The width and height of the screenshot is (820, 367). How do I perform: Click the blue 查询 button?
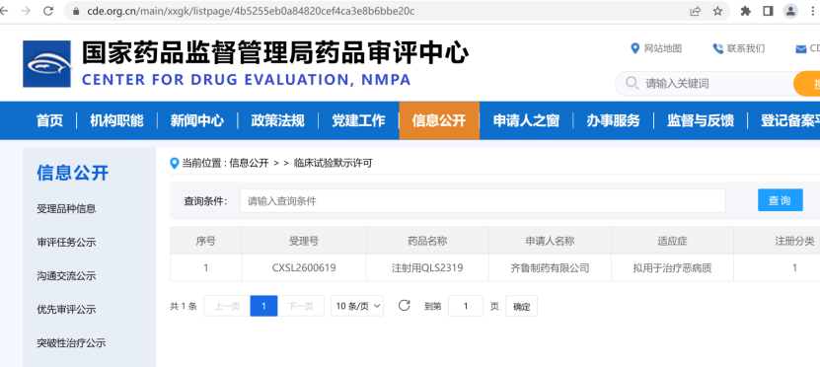click(781, 200)
